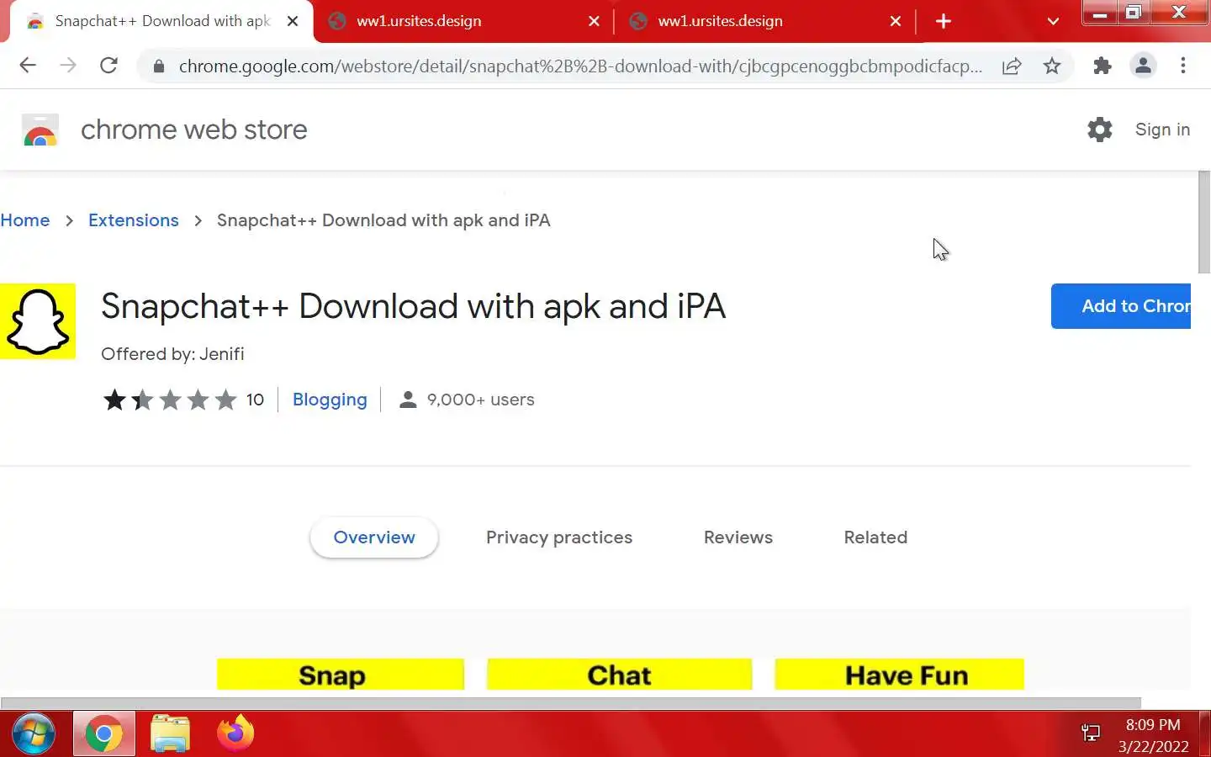Share this page using the share icon
Viewport: 1211px width, 757px height.
pyautogui.click(x=1012, y=66)
